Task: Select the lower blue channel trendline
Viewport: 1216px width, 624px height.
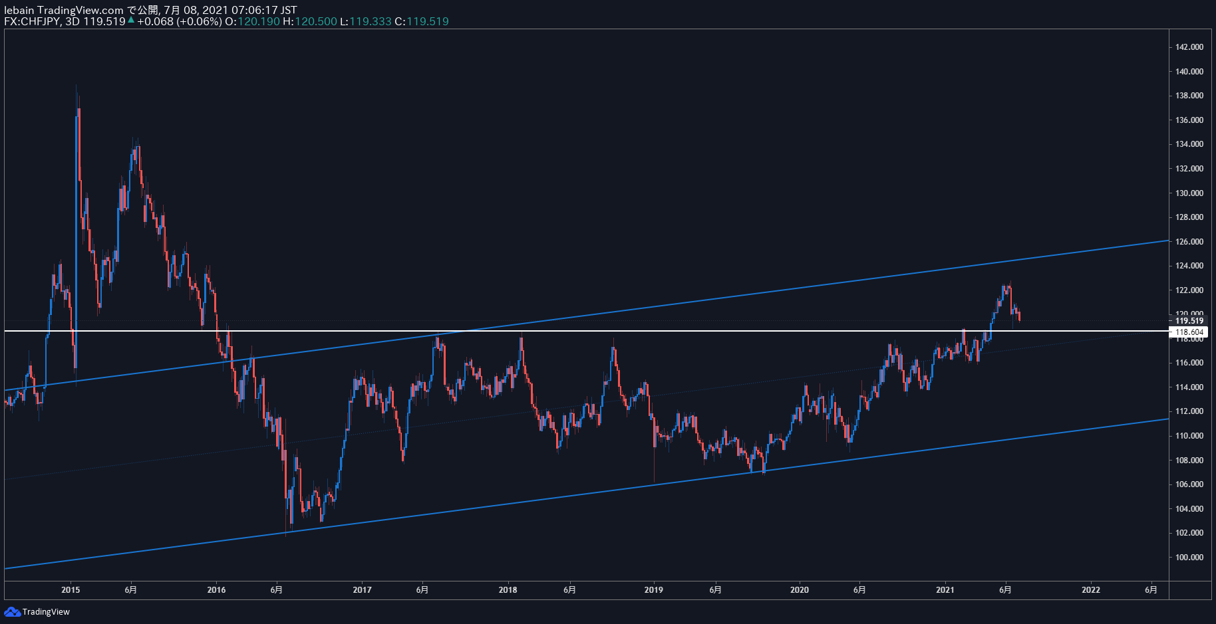Action: [x=585, y=494]
